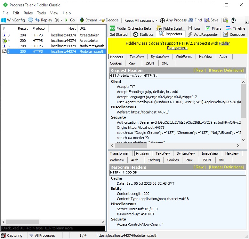This screenshot has height=239, width=249.
Task: Click the timer clock toolbar icon
Action: pyautogui.click(x=233, y=20)
